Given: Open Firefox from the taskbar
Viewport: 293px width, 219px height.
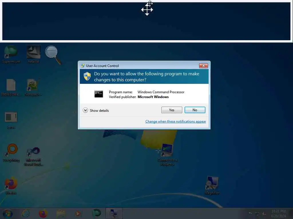Looking at the screenshot, I should pos(43,213).
